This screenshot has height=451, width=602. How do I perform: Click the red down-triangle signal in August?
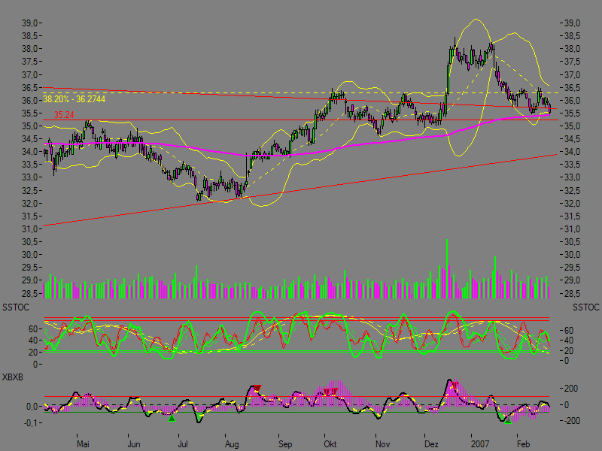(257, 388)
